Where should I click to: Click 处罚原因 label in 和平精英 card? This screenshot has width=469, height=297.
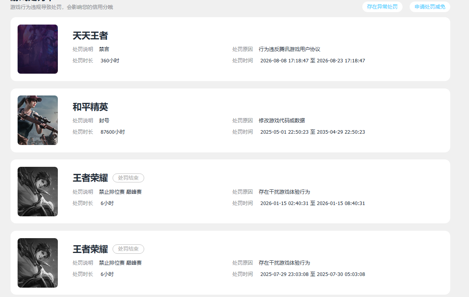click(243, 121)
